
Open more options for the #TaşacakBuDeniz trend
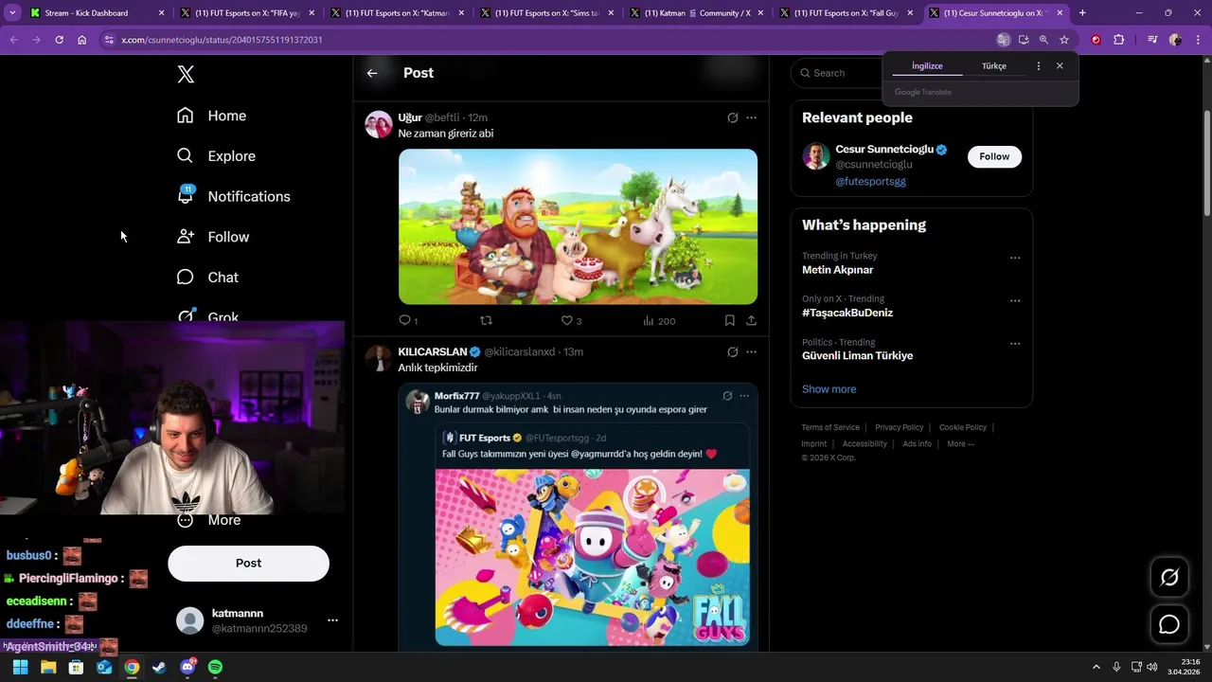pyautogui.click(x=1015, y=300)
